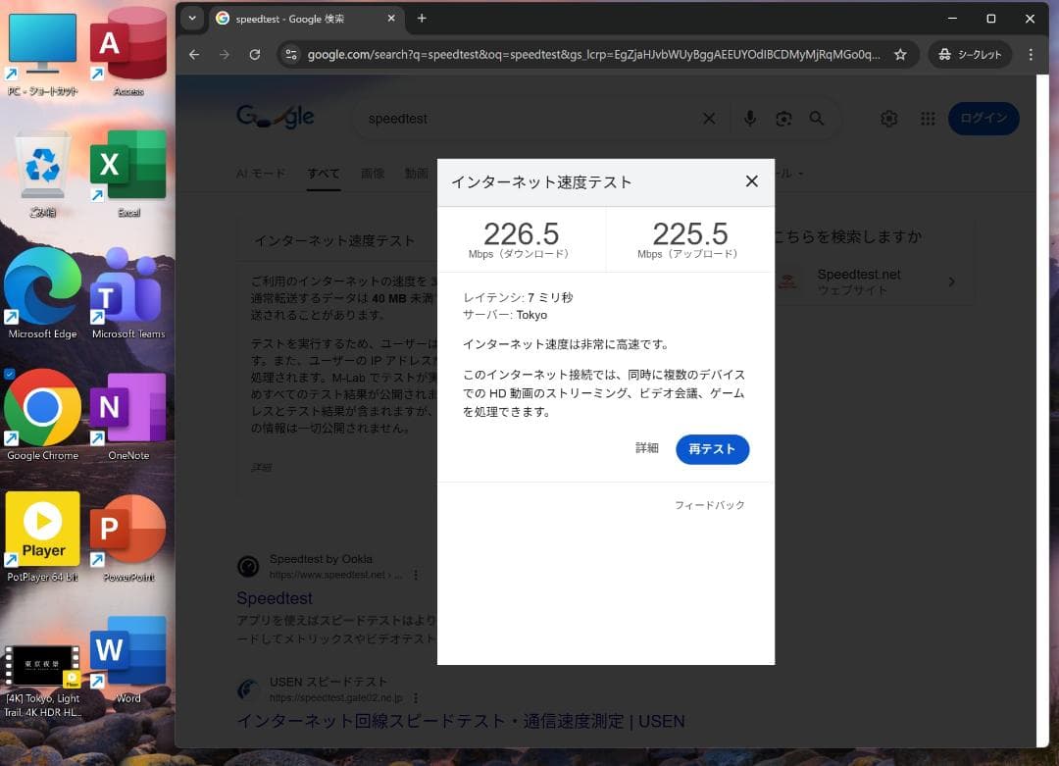Image resolution: width=1059 pixels, height=766 pixels.
Task: Switch to the 画像 search tab
Action: click(373, 174)
